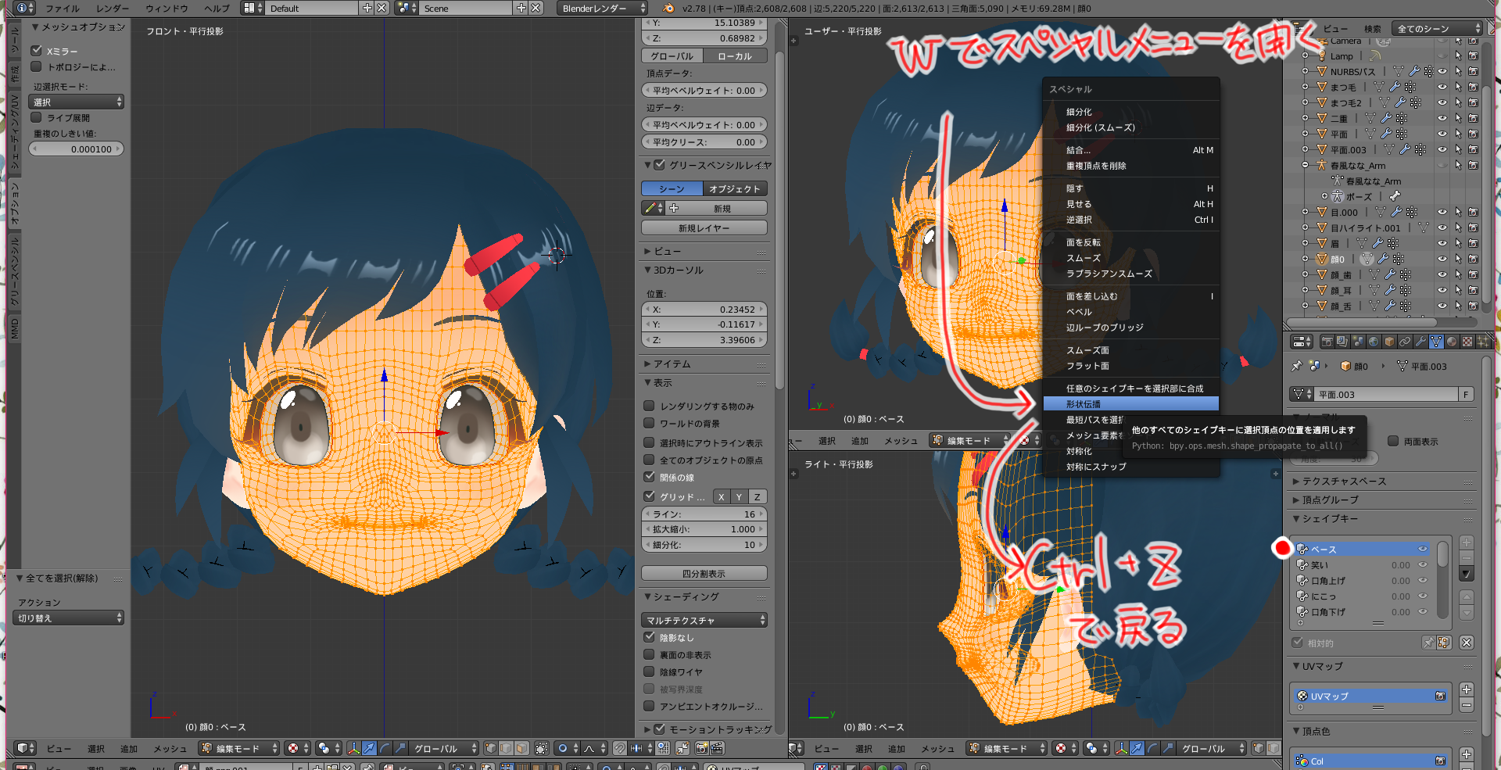Screen dimensions: 1501x770
Task: Enable レンダリングする物のみ checkbox
Action: pos(649,406)
